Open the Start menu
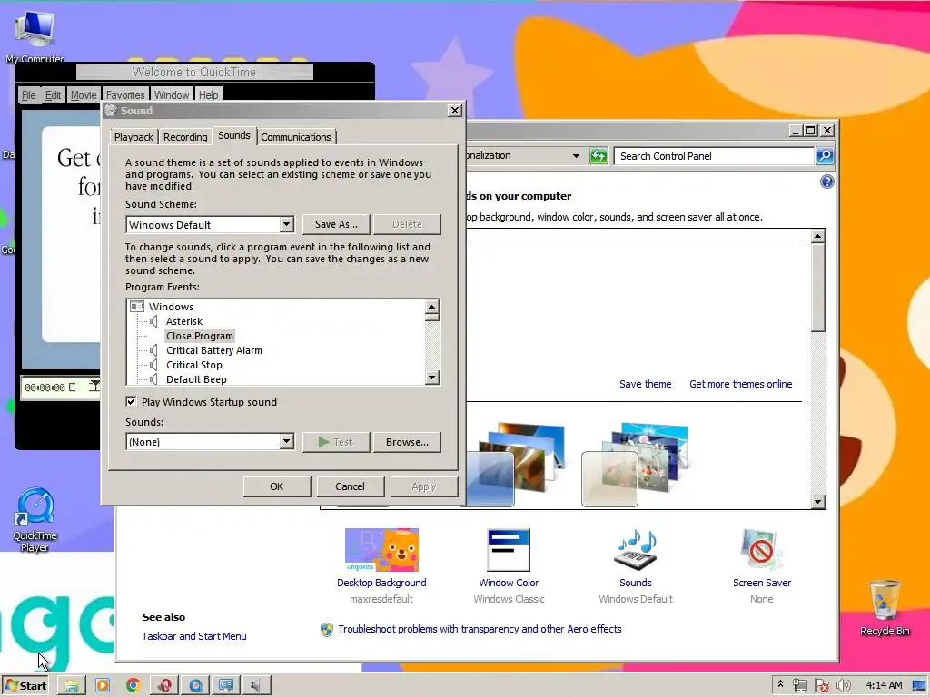Screen dimensions: 930x697 [25, 686]
